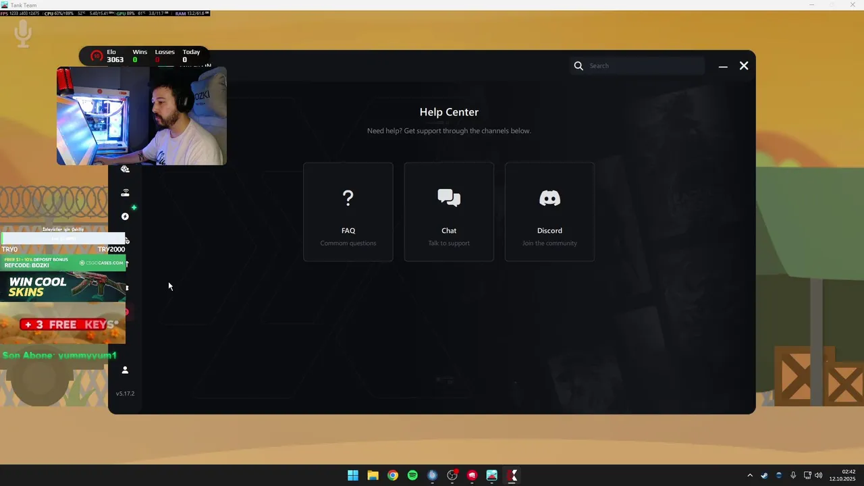Click the Steam tray icon

[764, 475]
